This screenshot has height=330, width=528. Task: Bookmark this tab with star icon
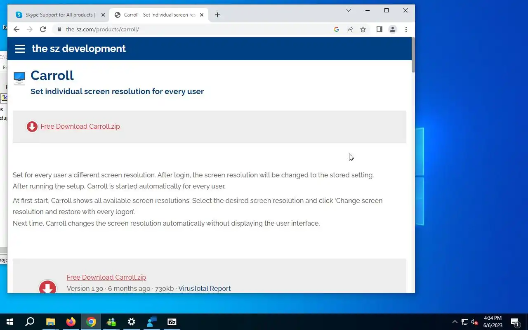(x=363, y=29)
